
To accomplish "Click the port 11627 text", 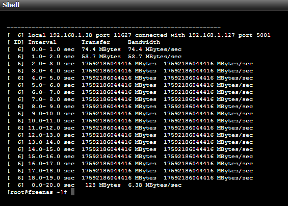I will (114, 35).
